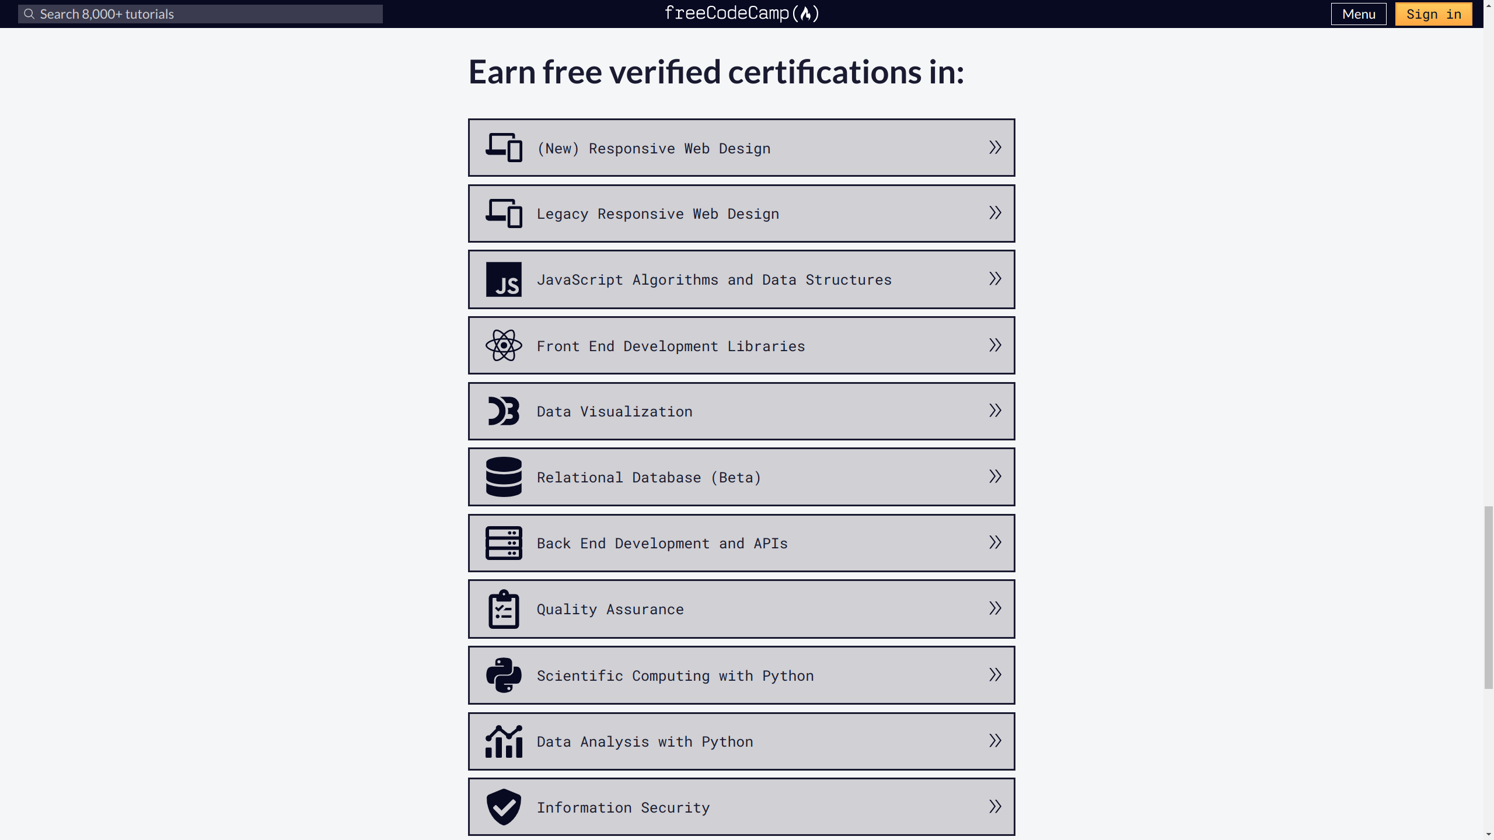Click the freeCodeCamp logo
The width and height of the screenshot is (1494, 840).
pyautogui.click(x=742, y=13)
